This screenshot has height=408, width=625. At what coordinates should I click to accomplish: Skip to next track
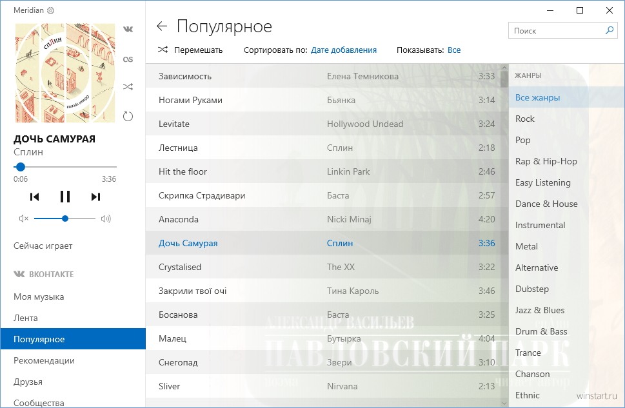pos(95,197)
